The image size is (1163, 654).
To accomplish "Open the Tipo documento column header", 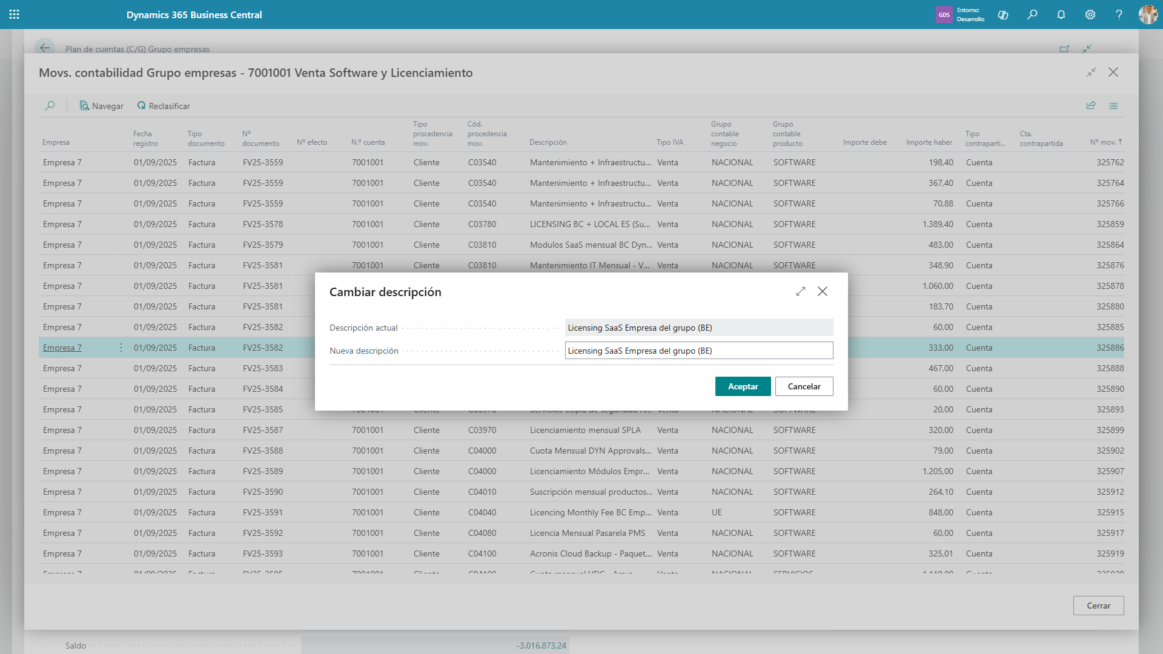I will [x=206, y=139].
